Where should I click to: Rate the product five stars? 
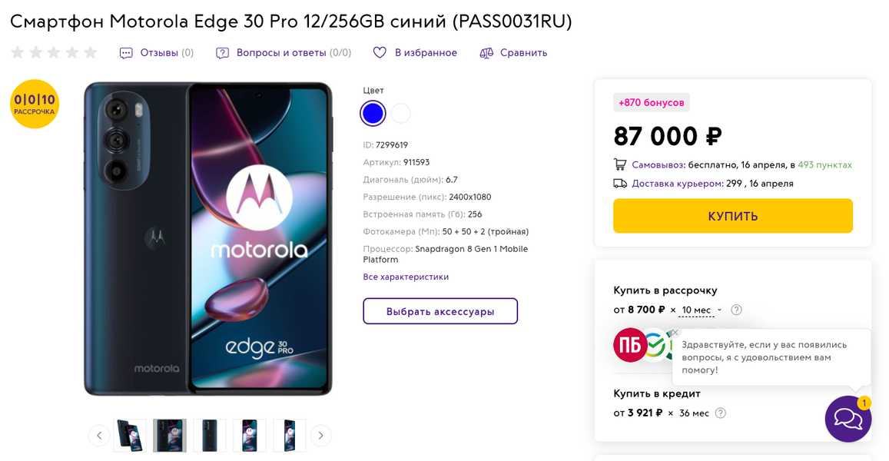tap(91, 52)
